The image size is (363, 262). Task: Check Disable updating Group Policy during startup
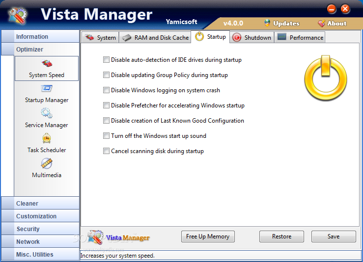[x=106, y=75]
